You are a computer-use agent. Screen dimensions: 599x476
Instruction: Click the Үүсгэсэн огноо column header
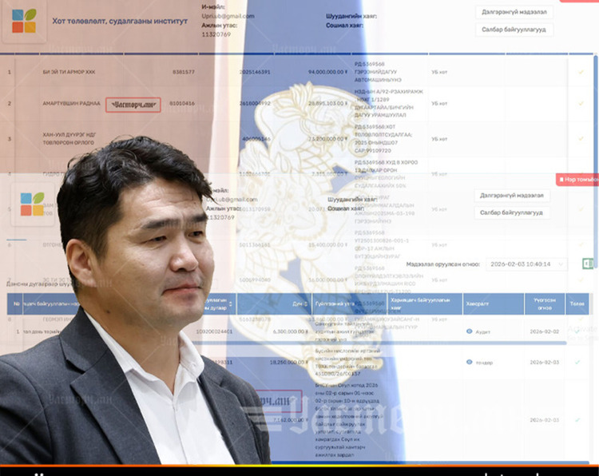[545, 303]
